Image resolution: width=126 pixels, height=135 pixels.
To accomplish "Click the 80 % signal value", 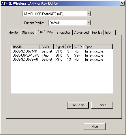I will 59,55.
